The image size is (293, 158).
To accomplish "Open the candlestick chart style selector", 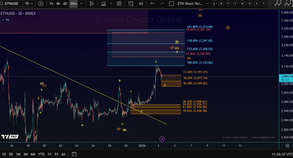I will tap(91, 4).
